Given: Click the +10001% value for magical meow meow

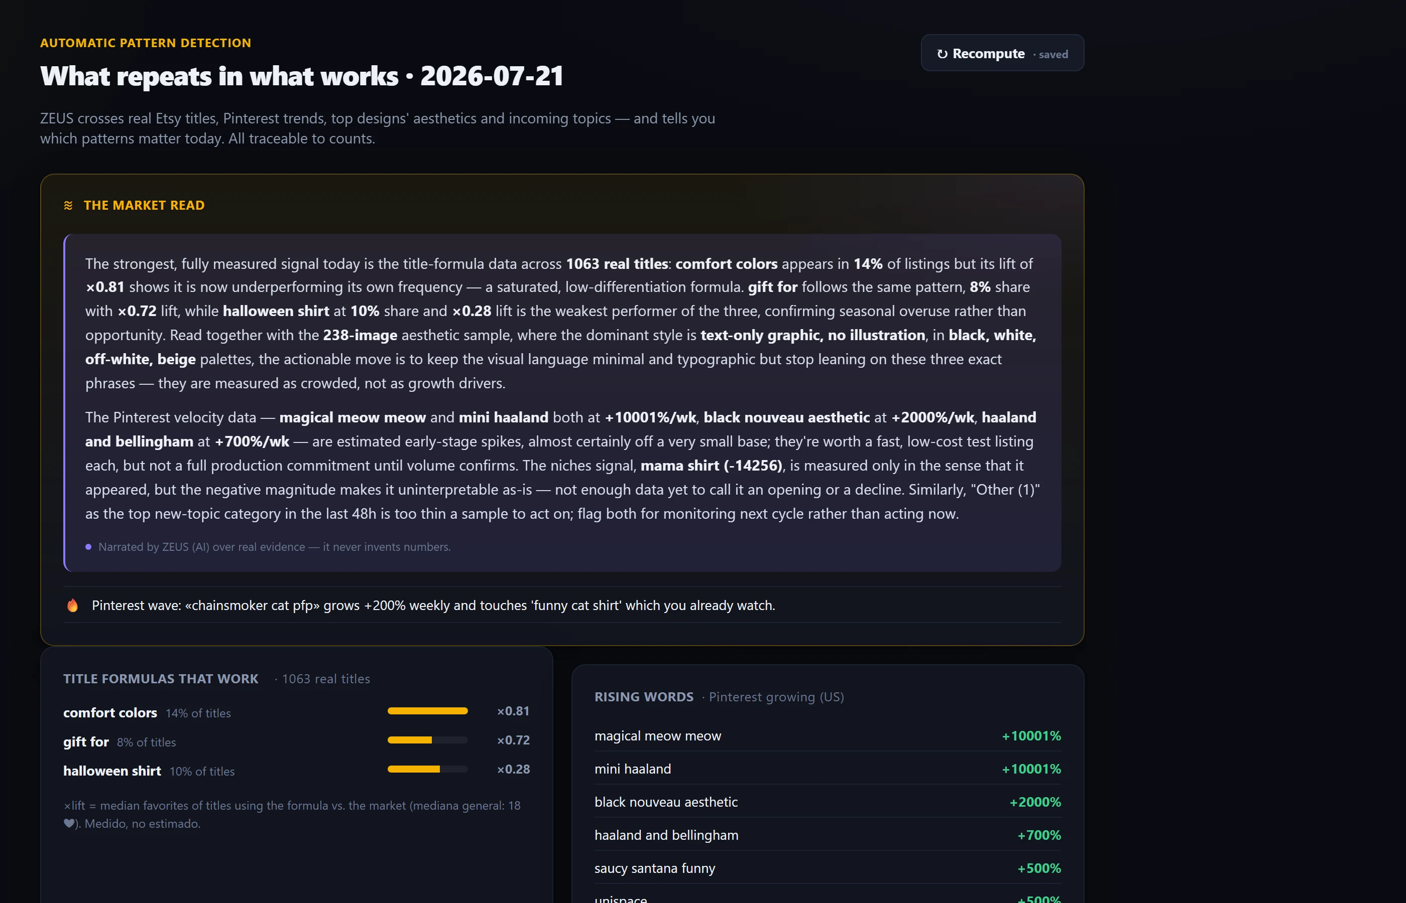Looking at the screenshot, I should 1031,735.
